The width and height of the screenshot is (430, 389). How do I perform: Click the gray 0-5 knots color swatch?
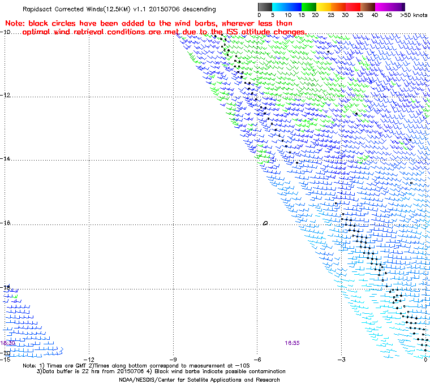coord(265,7)
